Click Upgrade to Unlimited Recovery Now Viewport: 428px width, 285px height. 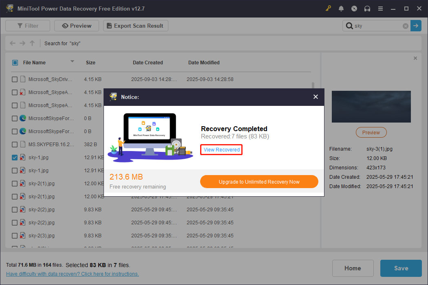[x=259, y=182]
